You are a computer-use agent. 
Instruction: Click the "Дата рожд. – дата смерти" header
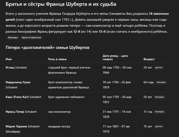coord(115,58)
